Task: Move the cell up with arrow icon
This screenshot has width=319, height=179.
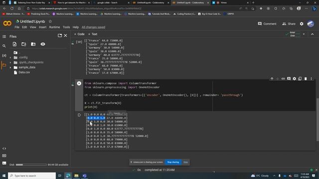Action: [272, 79]
